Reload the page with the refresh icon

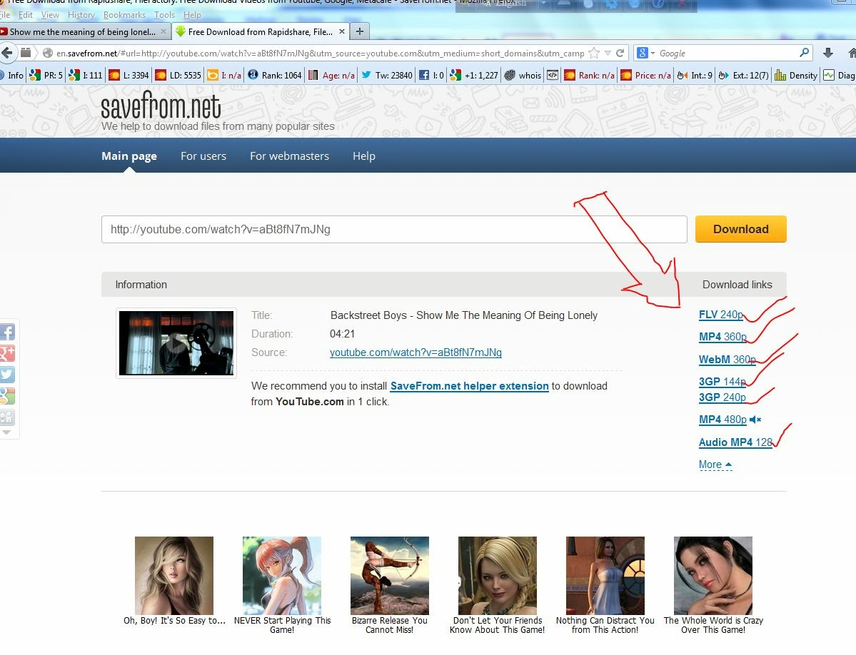point(620,53)
